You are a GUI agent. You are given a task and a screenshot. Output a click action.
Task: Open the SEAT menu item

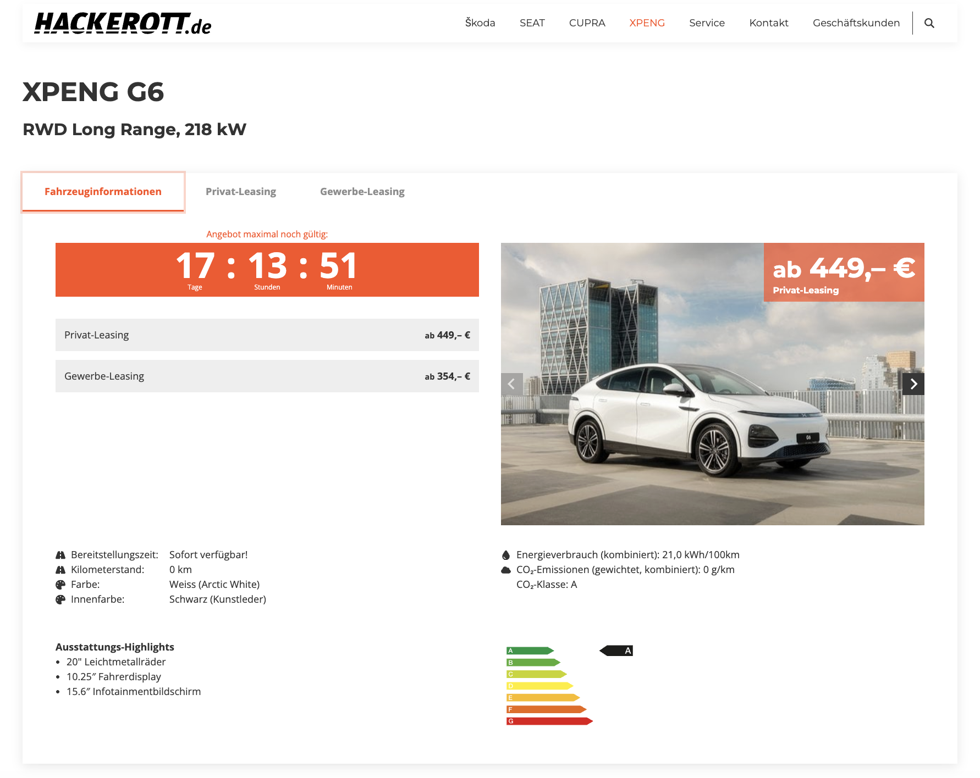click(x=532, y=23)
